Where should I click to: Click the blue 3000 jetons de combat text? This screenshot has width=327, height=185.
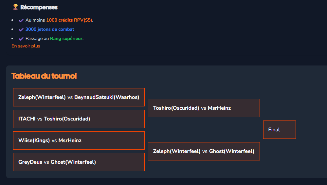50,29
